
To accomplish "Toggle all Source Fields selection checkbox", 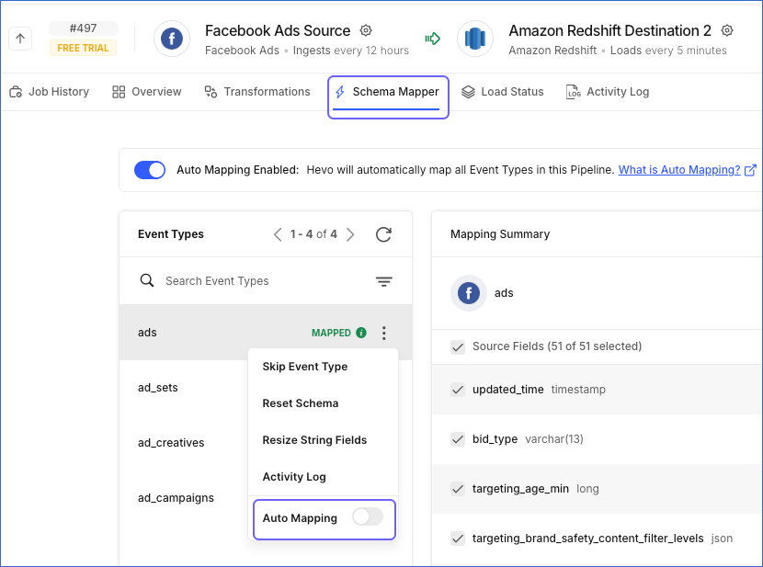I will [x=458, y=346].
